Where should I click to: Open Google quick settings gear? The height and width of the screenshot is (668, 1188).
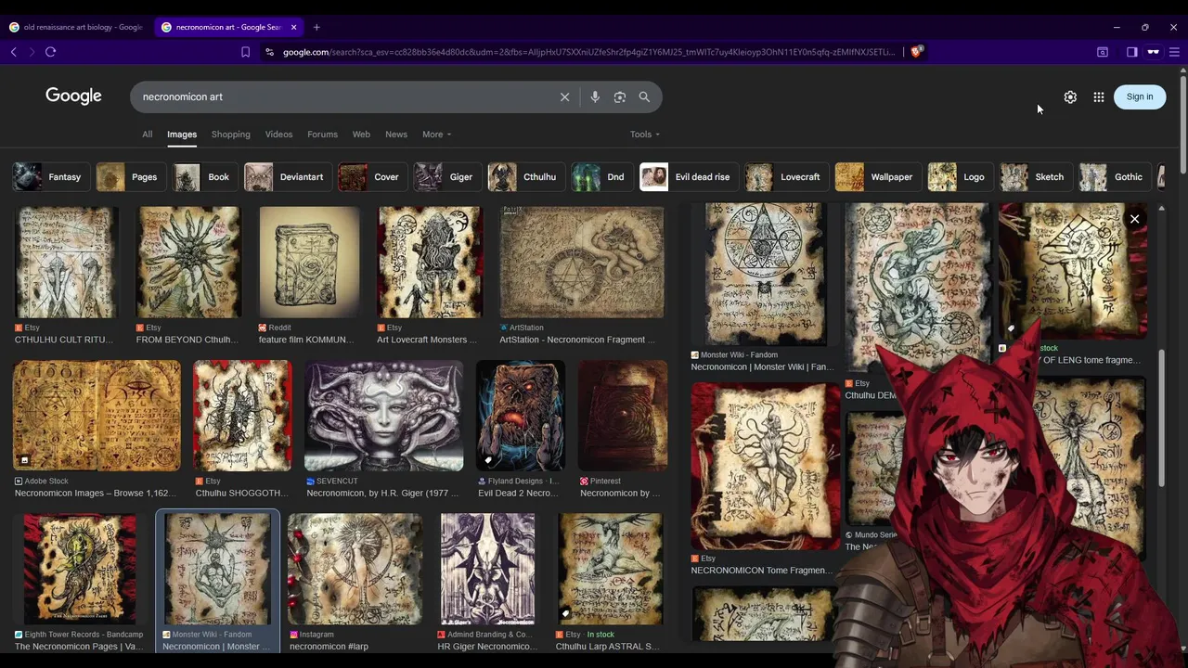click(x=1070, y=96)
